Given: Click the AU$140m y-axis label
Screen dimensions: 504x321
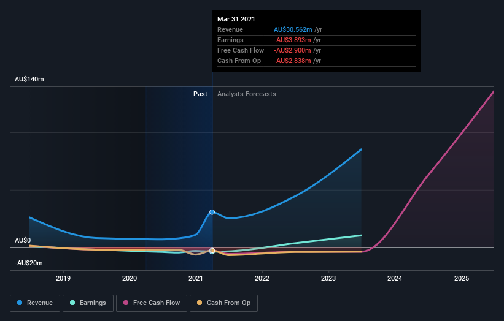Looking at the screenshot, I should click(29, 79).
